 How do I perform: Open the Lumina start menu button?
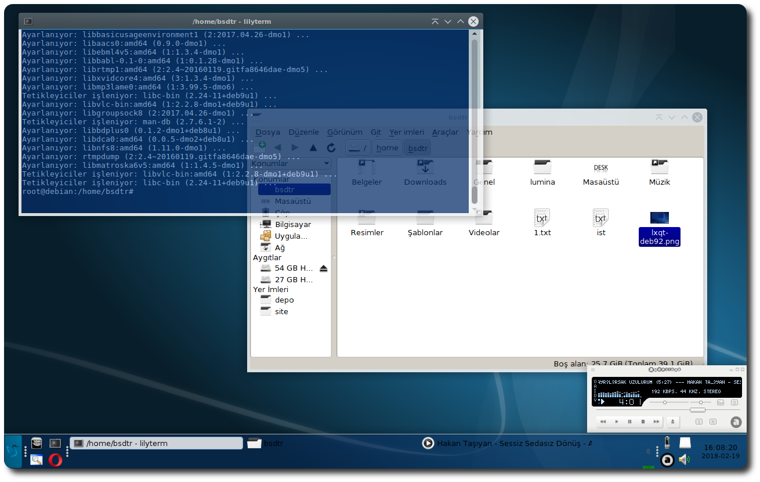(x=13, y=451)
